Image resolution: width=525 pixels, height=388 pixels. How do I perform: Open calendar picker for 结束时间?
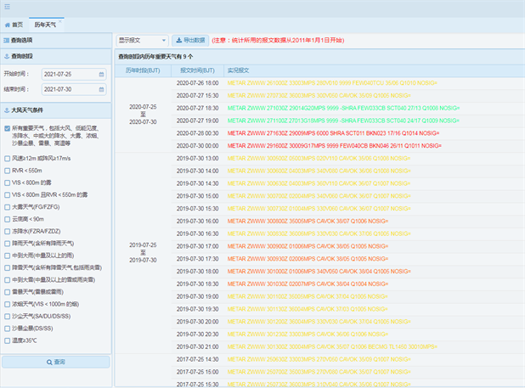pyautogui.click(x=102, y=89)
